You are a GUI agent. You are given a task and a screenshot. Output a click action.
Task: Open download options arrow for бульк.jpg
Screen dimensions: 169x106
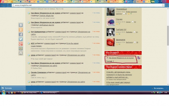(x=25, y=88)
